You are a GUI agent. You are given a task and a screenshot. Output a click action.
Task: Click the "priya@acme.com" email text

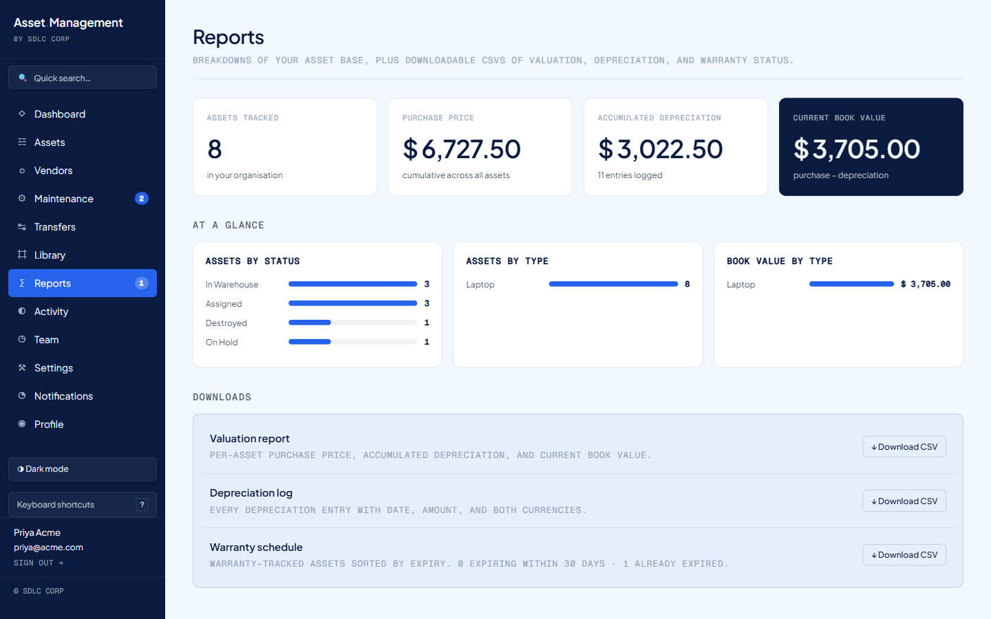[x=48, y=547]
